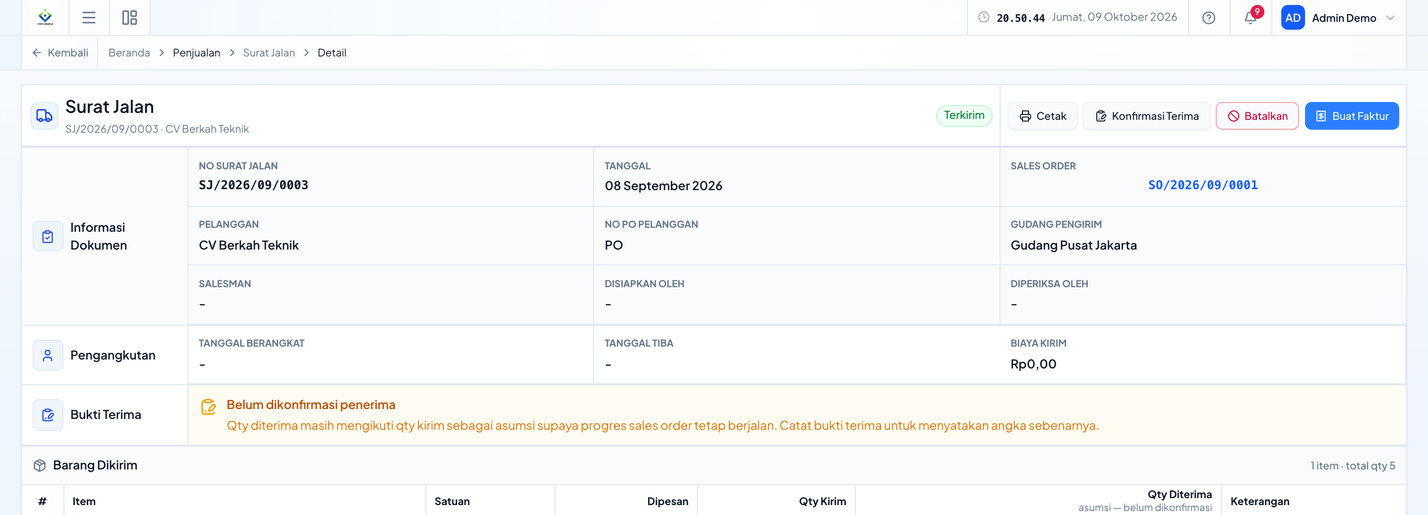Viewport: 1428px width, 515px height.
Task: Open the Surat Jalan breadcrumb
Action: [x=269, y=52]
